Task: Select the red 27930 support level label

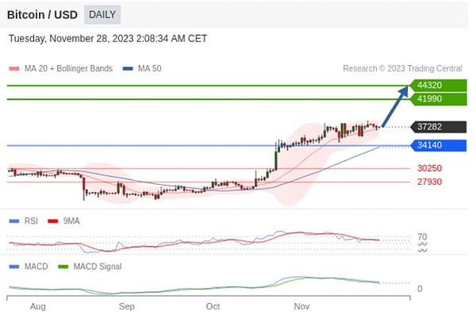Action: pyautogui.click(x=429, y=182)
